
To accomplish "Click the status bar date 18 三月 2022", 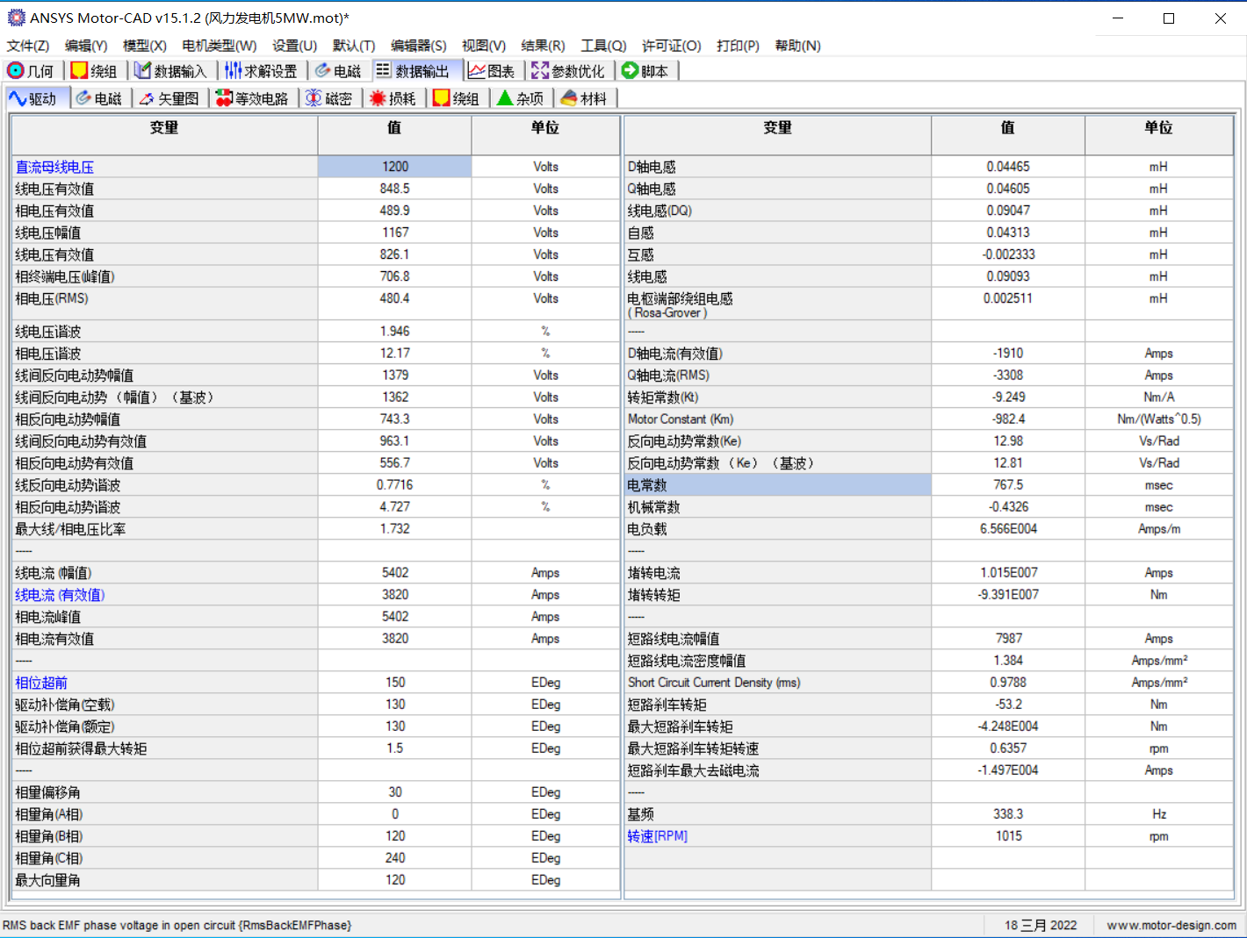I will [x=1041, y=926].
